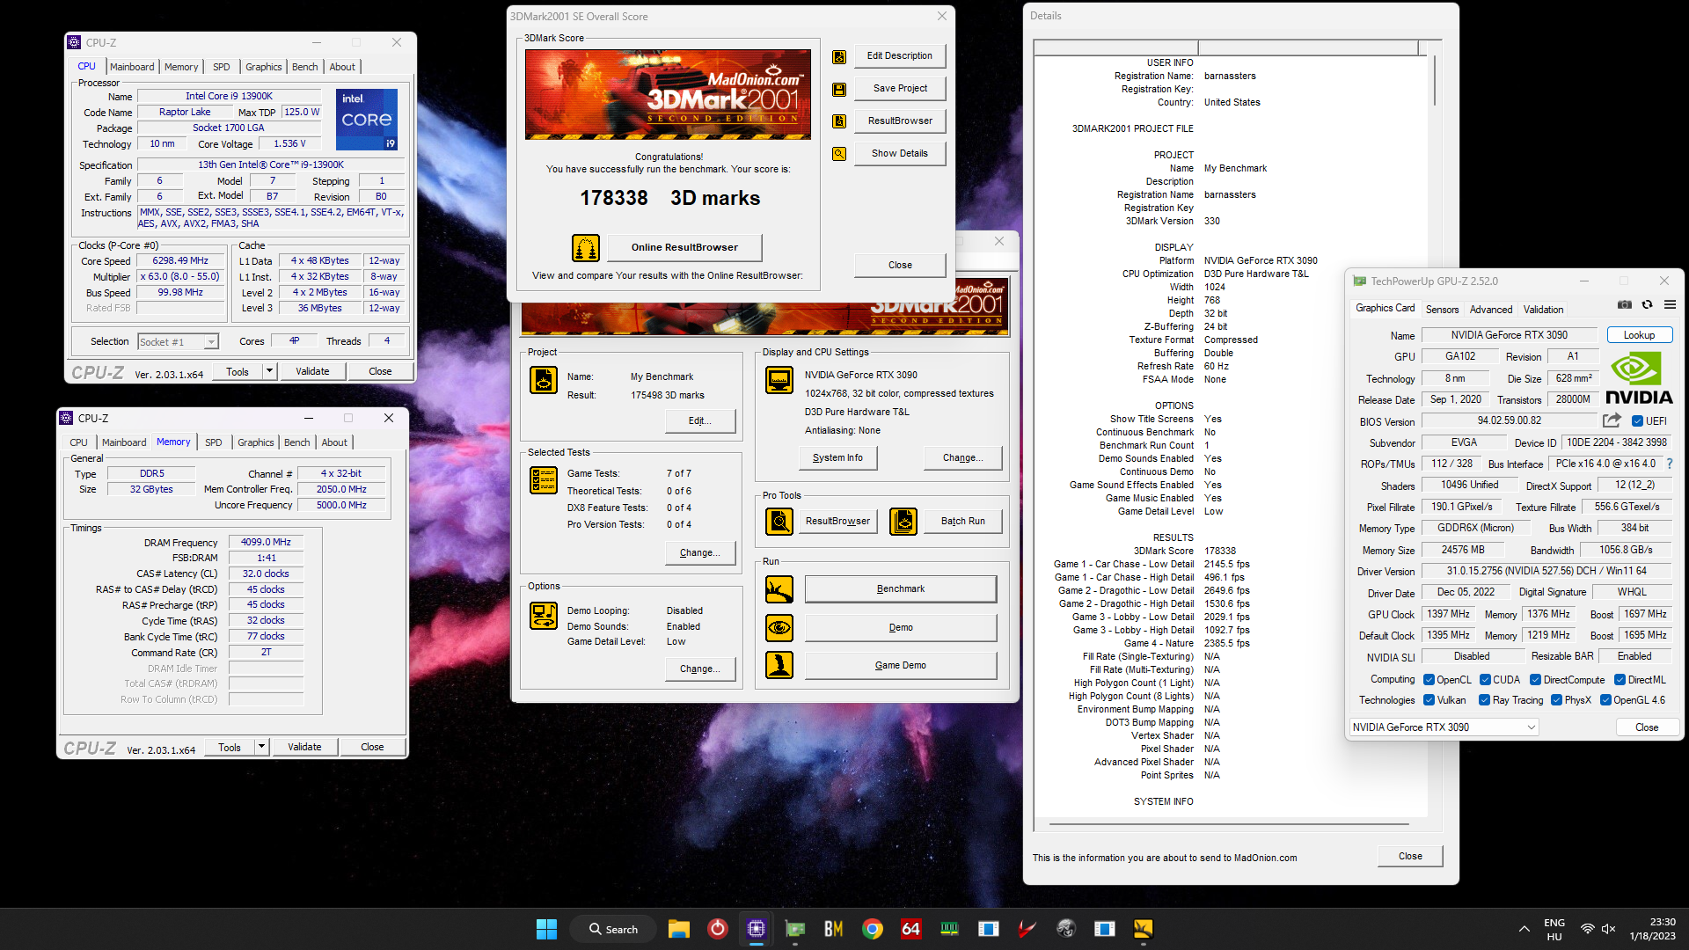Toggle the CUDA checkbox
This screenshot has width=1689, height=950.
coord(1485,680)
